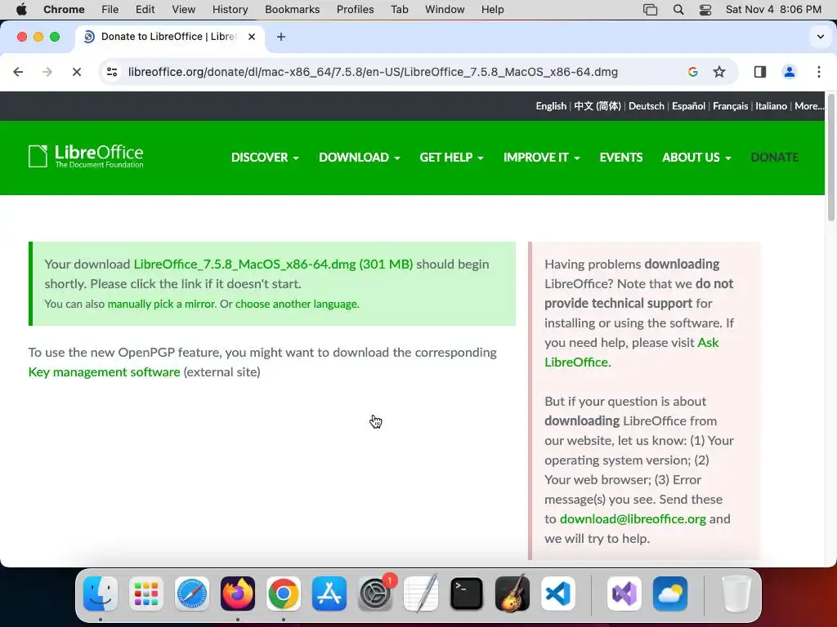This screenshot has width=837, height=627.
Task: Click the page vertical scrollbar thumb
Action: click(830, 158)
